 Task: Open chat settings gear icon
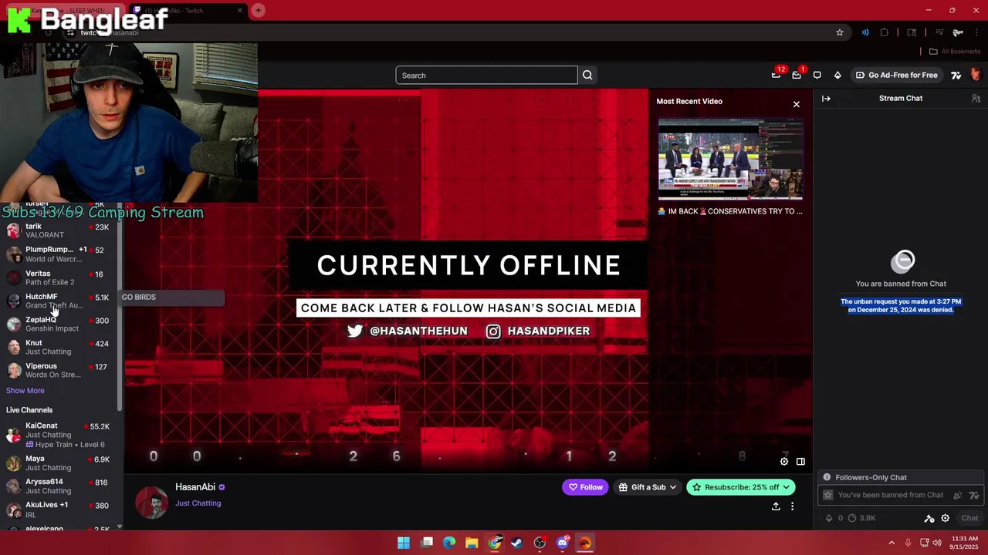(x=945, y=518)
